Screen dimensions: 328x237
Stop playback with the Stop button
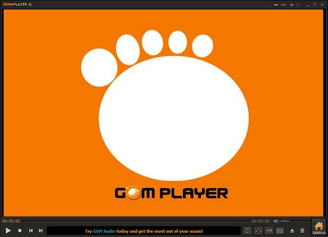pyautogui.click(x=20, y=231)
